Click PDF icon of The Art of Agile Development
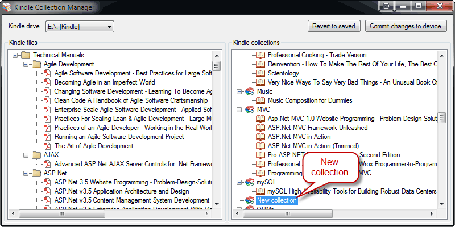455x227 pixels. [x=47, y=146]
